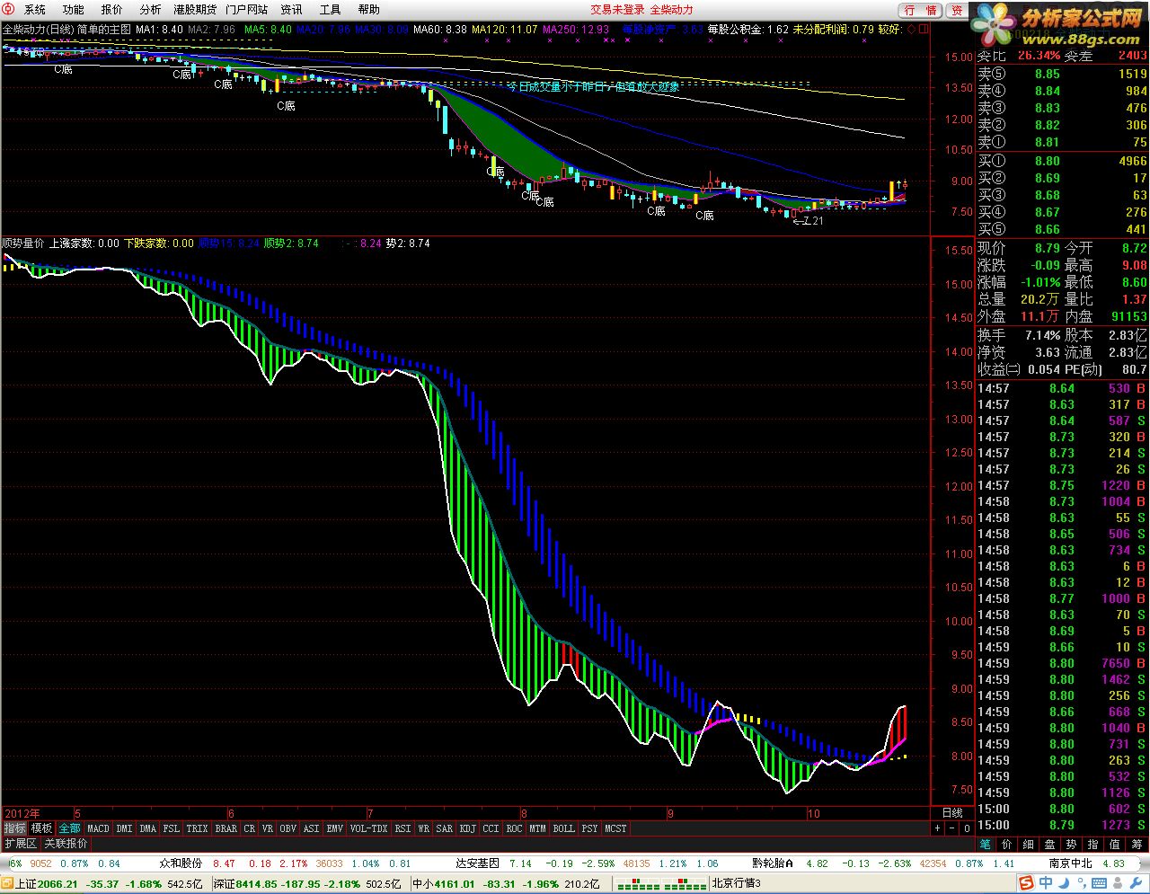Select the 指标 tab

click(15, 828)
